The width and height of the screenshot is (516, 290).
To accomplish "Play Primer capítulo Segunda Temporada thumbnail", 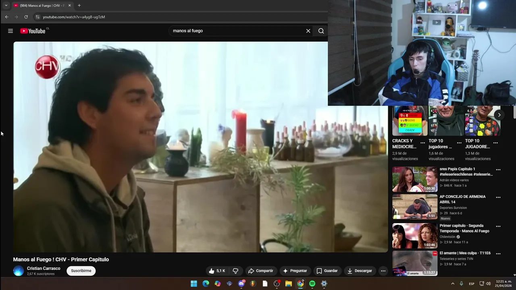I will click(x=415, y=236).
